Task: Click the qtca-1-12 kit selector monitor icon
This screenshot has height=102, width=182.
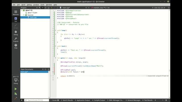Action: click(16, 80)
